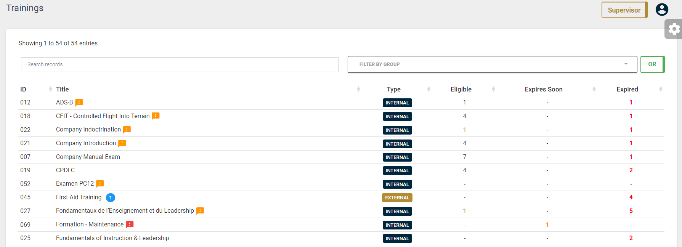The image size is (682, 247).
Task: Click ID 025 cell
Action: pos(26,238)
